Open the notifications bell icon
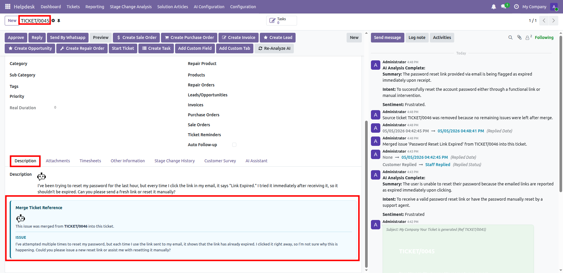Screen dimensions: 563x273 coord(494,6)
